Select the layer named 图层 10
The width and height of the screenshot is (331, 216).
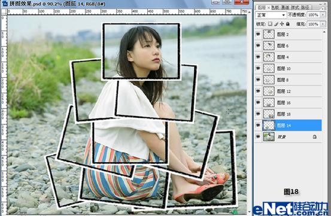tap(284, 69)
